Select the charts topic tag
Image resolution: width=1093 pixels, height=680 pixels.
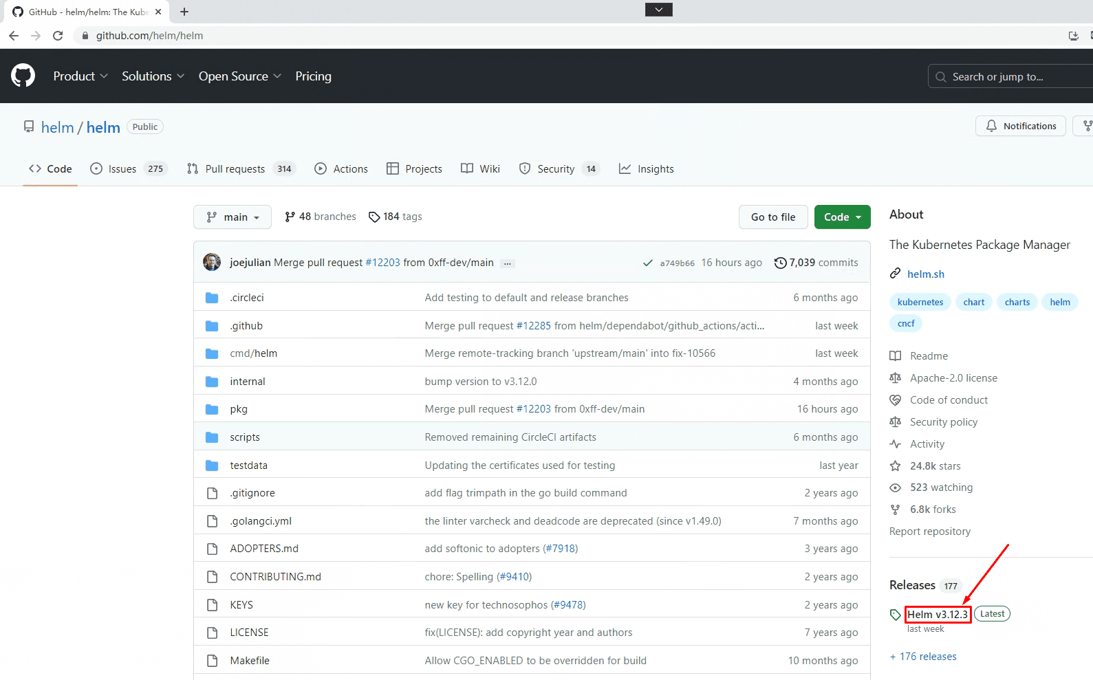click(x=1017, y=302)
